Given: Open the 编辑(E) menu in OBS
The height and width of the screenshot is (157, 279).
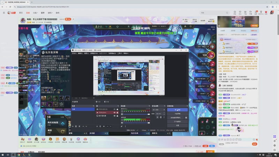Looking at the screenshot, I should coord(80,53).
